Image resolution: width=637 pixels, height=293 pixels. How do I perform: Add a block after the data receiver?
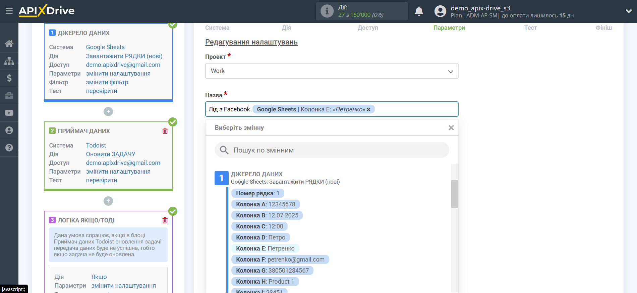click(108, 201)
